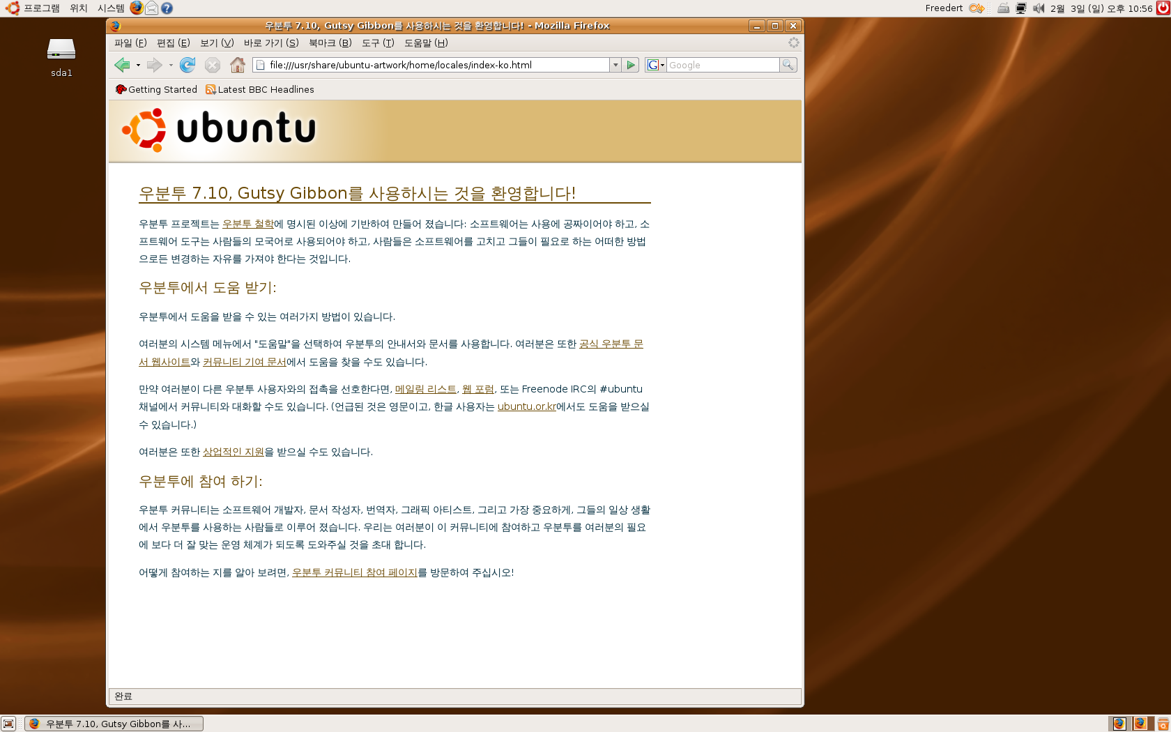Open the sda1 drive desktop icon
Image resolution: width=1171 pixels, height=732 pixels.
pos(61,57)
